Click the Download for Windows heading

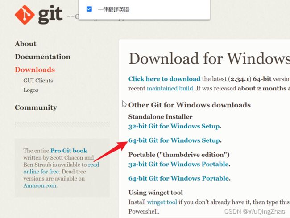pyautogui.click(x=209, y=58)
